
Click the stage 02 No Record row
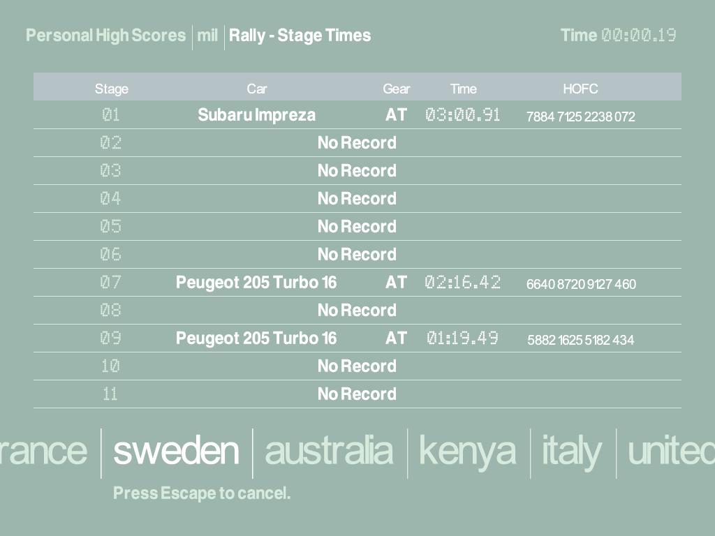[357, 143]
